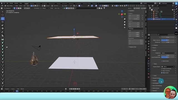Open the Tool properties tab icon

click(149, 38)
